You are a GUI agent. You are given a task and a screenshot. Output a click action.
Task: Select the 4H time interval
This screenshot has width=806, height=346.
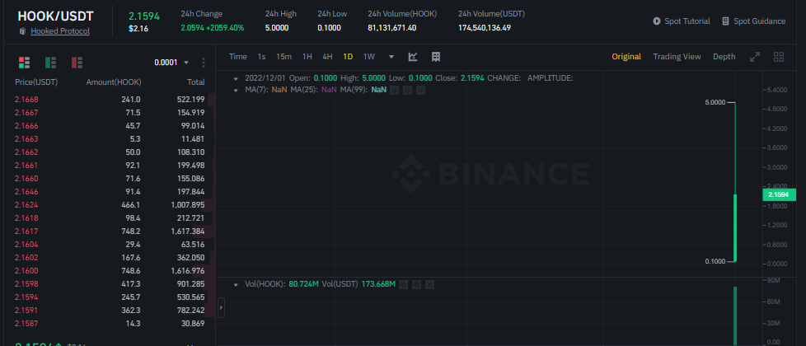[x=327, y=57]
